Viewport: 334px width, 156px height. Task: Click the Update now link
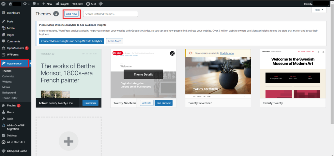(x=227, y=53)
